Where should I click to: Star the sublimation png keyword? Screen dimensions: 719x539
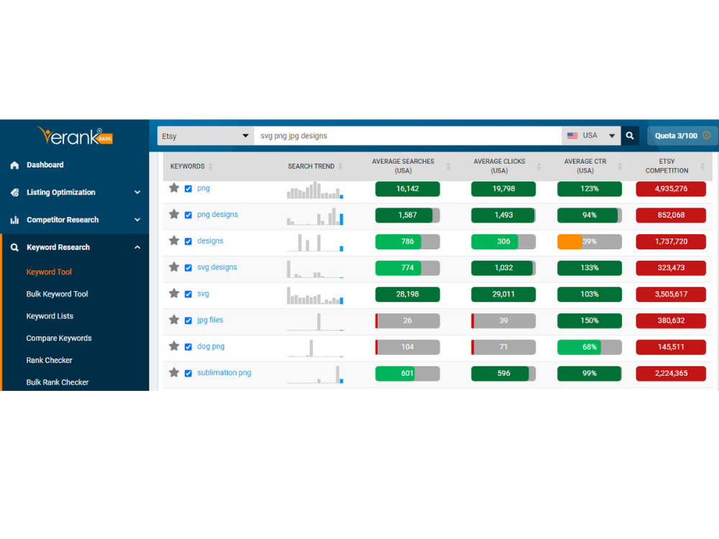pos(174,372)
